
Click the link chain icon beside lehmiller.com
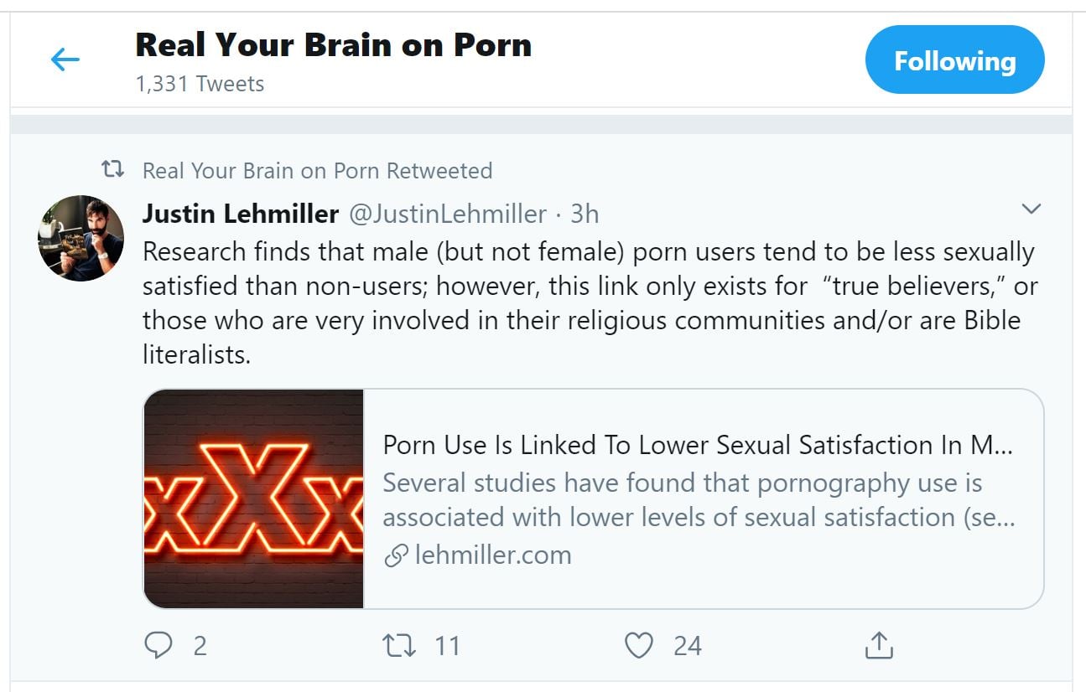396,555
